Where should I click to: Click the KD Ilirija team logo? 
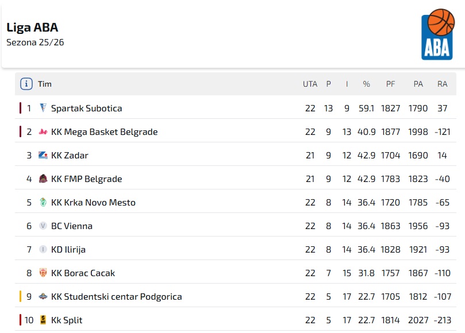pos(43,249)
